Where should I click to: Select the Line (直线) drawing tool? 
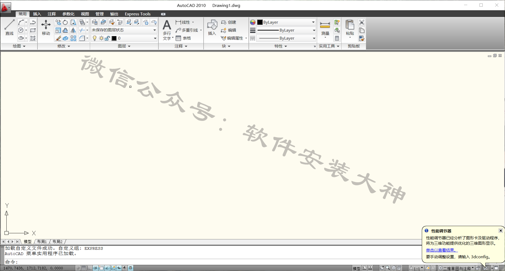click(x=9, y=28)
